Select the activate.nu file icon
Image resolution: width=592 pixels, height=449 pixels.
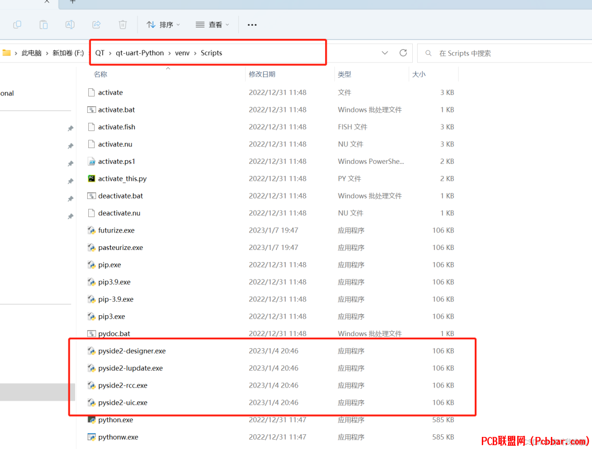pyautogui.click(x=92, y=144)
